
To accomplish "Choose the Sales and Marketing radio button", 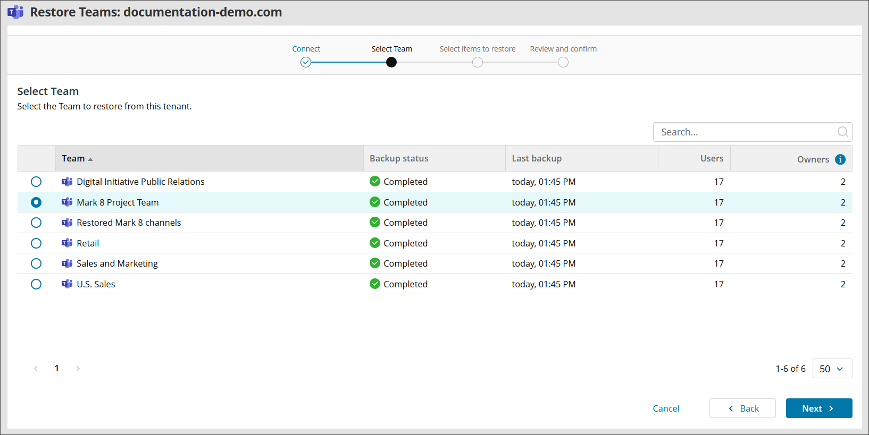I will coord(36,263).
